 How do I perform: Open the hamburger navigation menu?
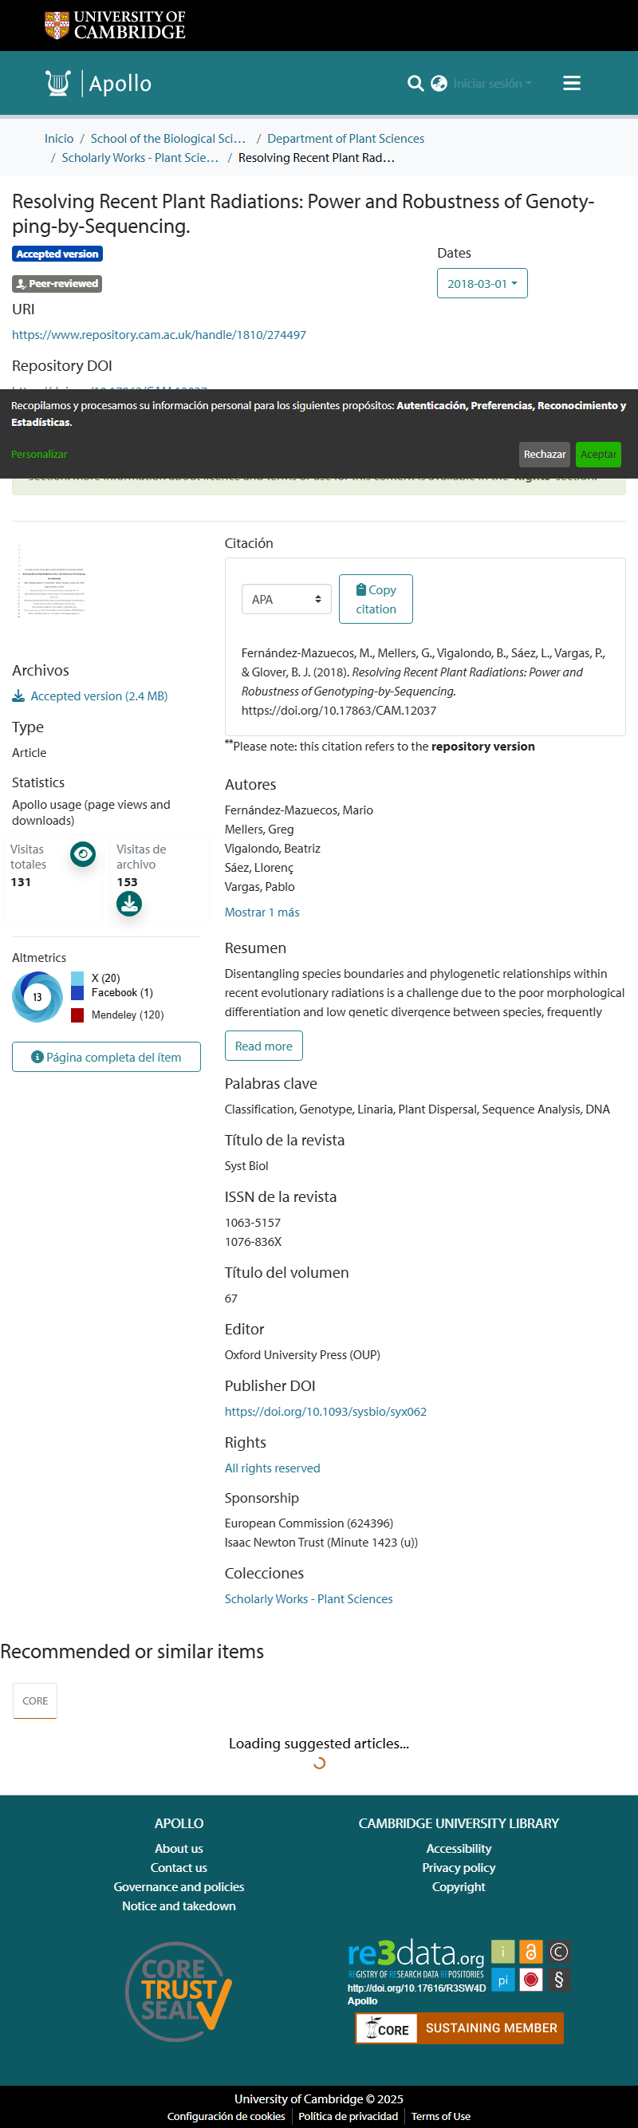571,84
